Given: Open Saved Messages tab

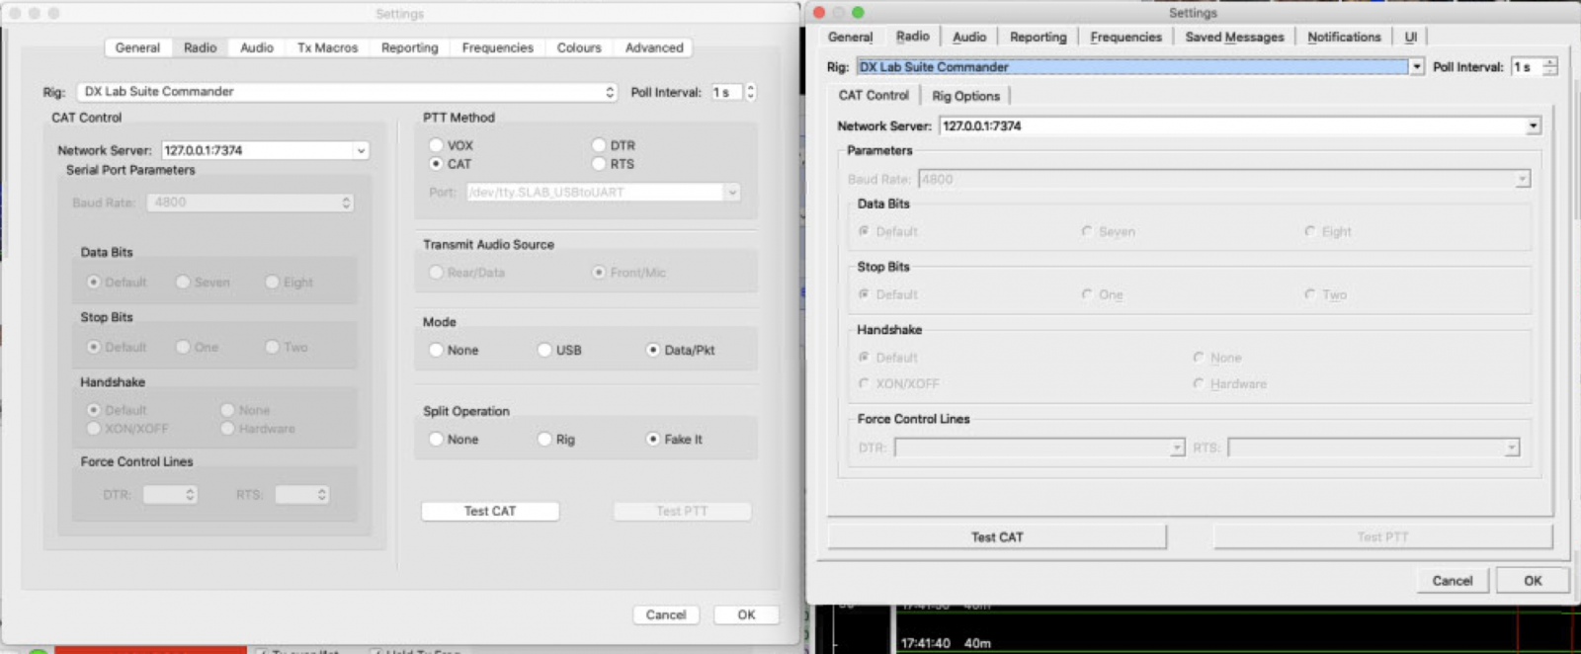Looking at the screenshot, I should coord(1234,38).
